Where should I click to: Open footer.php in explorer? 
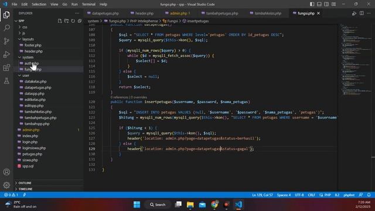click(33, 45)
